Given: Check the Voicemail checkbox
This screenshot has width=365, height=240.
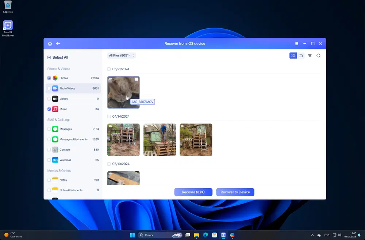Looking at the screenshot, I should [49, 160].
